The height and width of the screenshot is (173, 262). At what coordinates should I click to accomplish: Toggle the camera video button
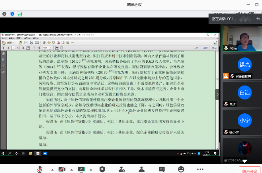click(62, 169)
